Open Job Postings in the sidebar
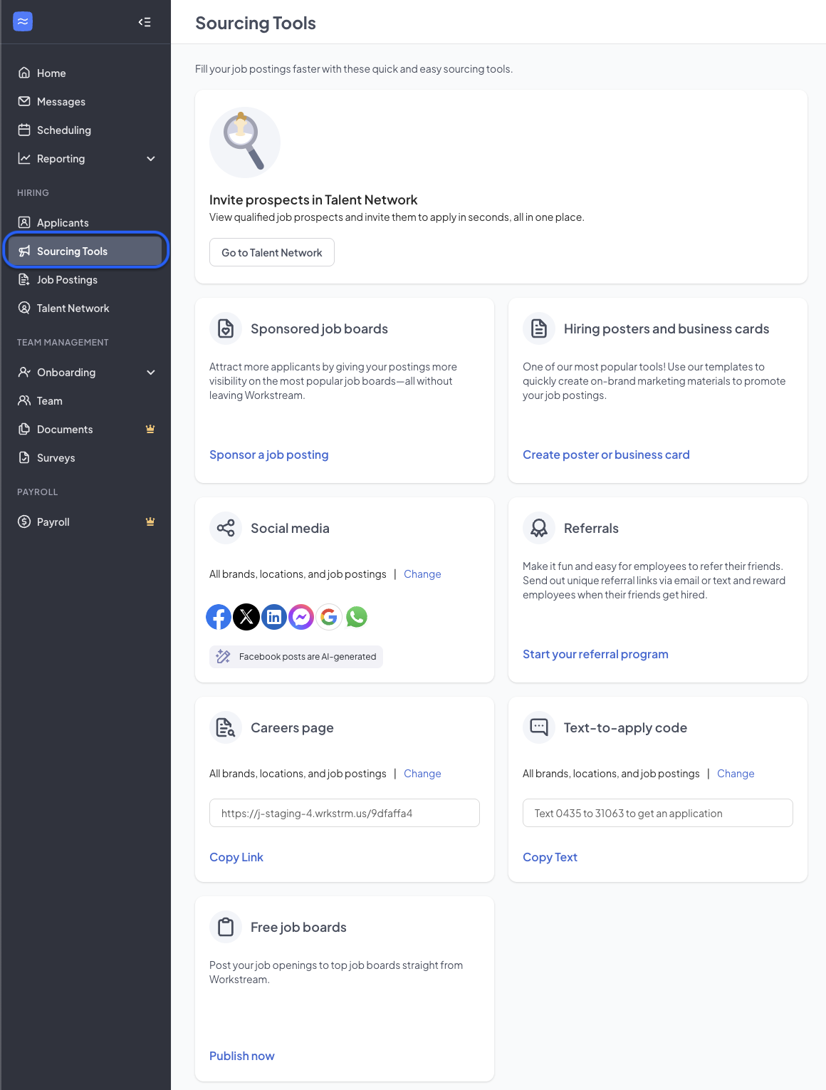 [67, 280]
